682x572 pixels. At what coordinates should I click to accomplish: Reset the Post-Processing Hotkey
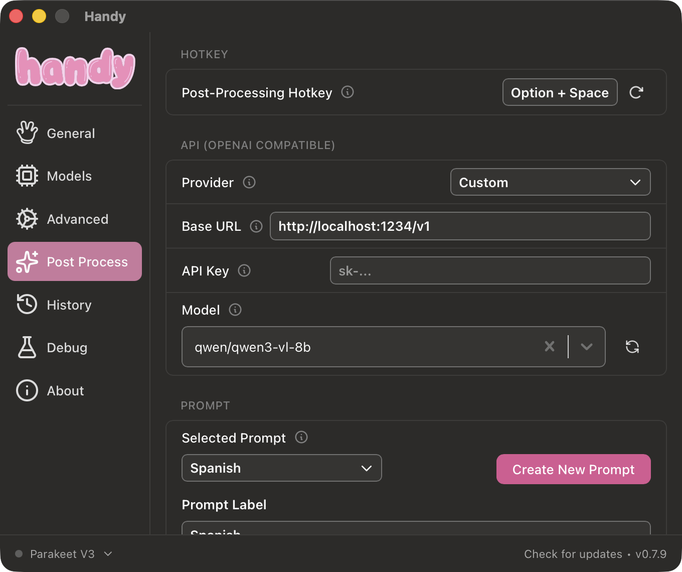tap(636, 92)
